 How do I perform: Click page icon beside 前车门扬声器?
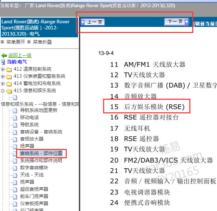click(15, 197)
